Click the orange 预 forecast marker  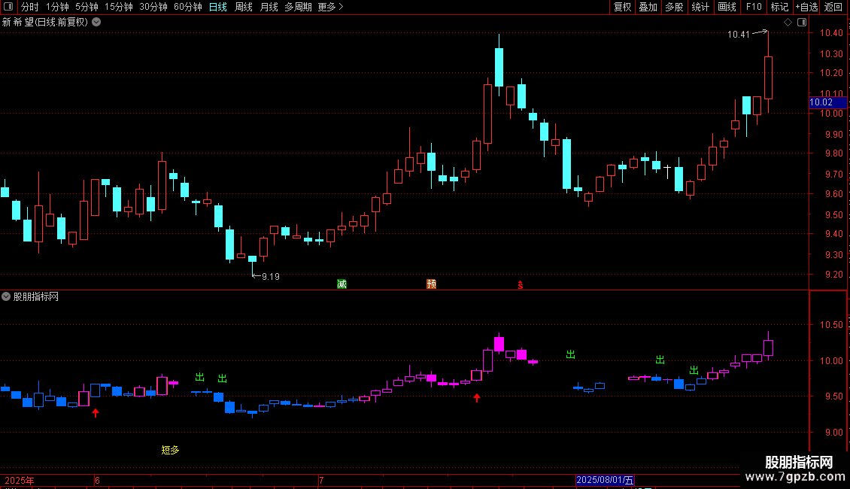click(x=432, y=284)
